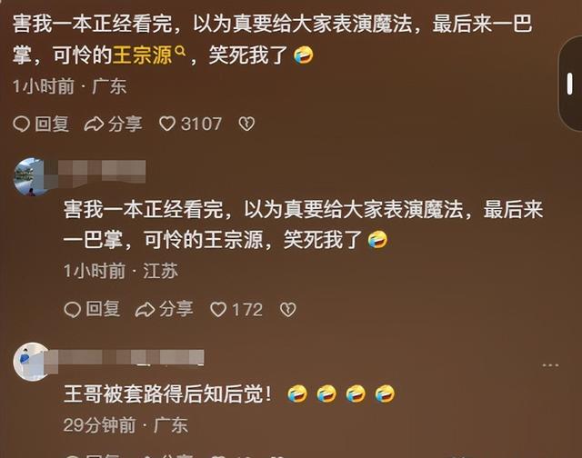Screen dimensions: 582x458
Task: Like the comment with 172 likes
Action: [x=218, y=310]
